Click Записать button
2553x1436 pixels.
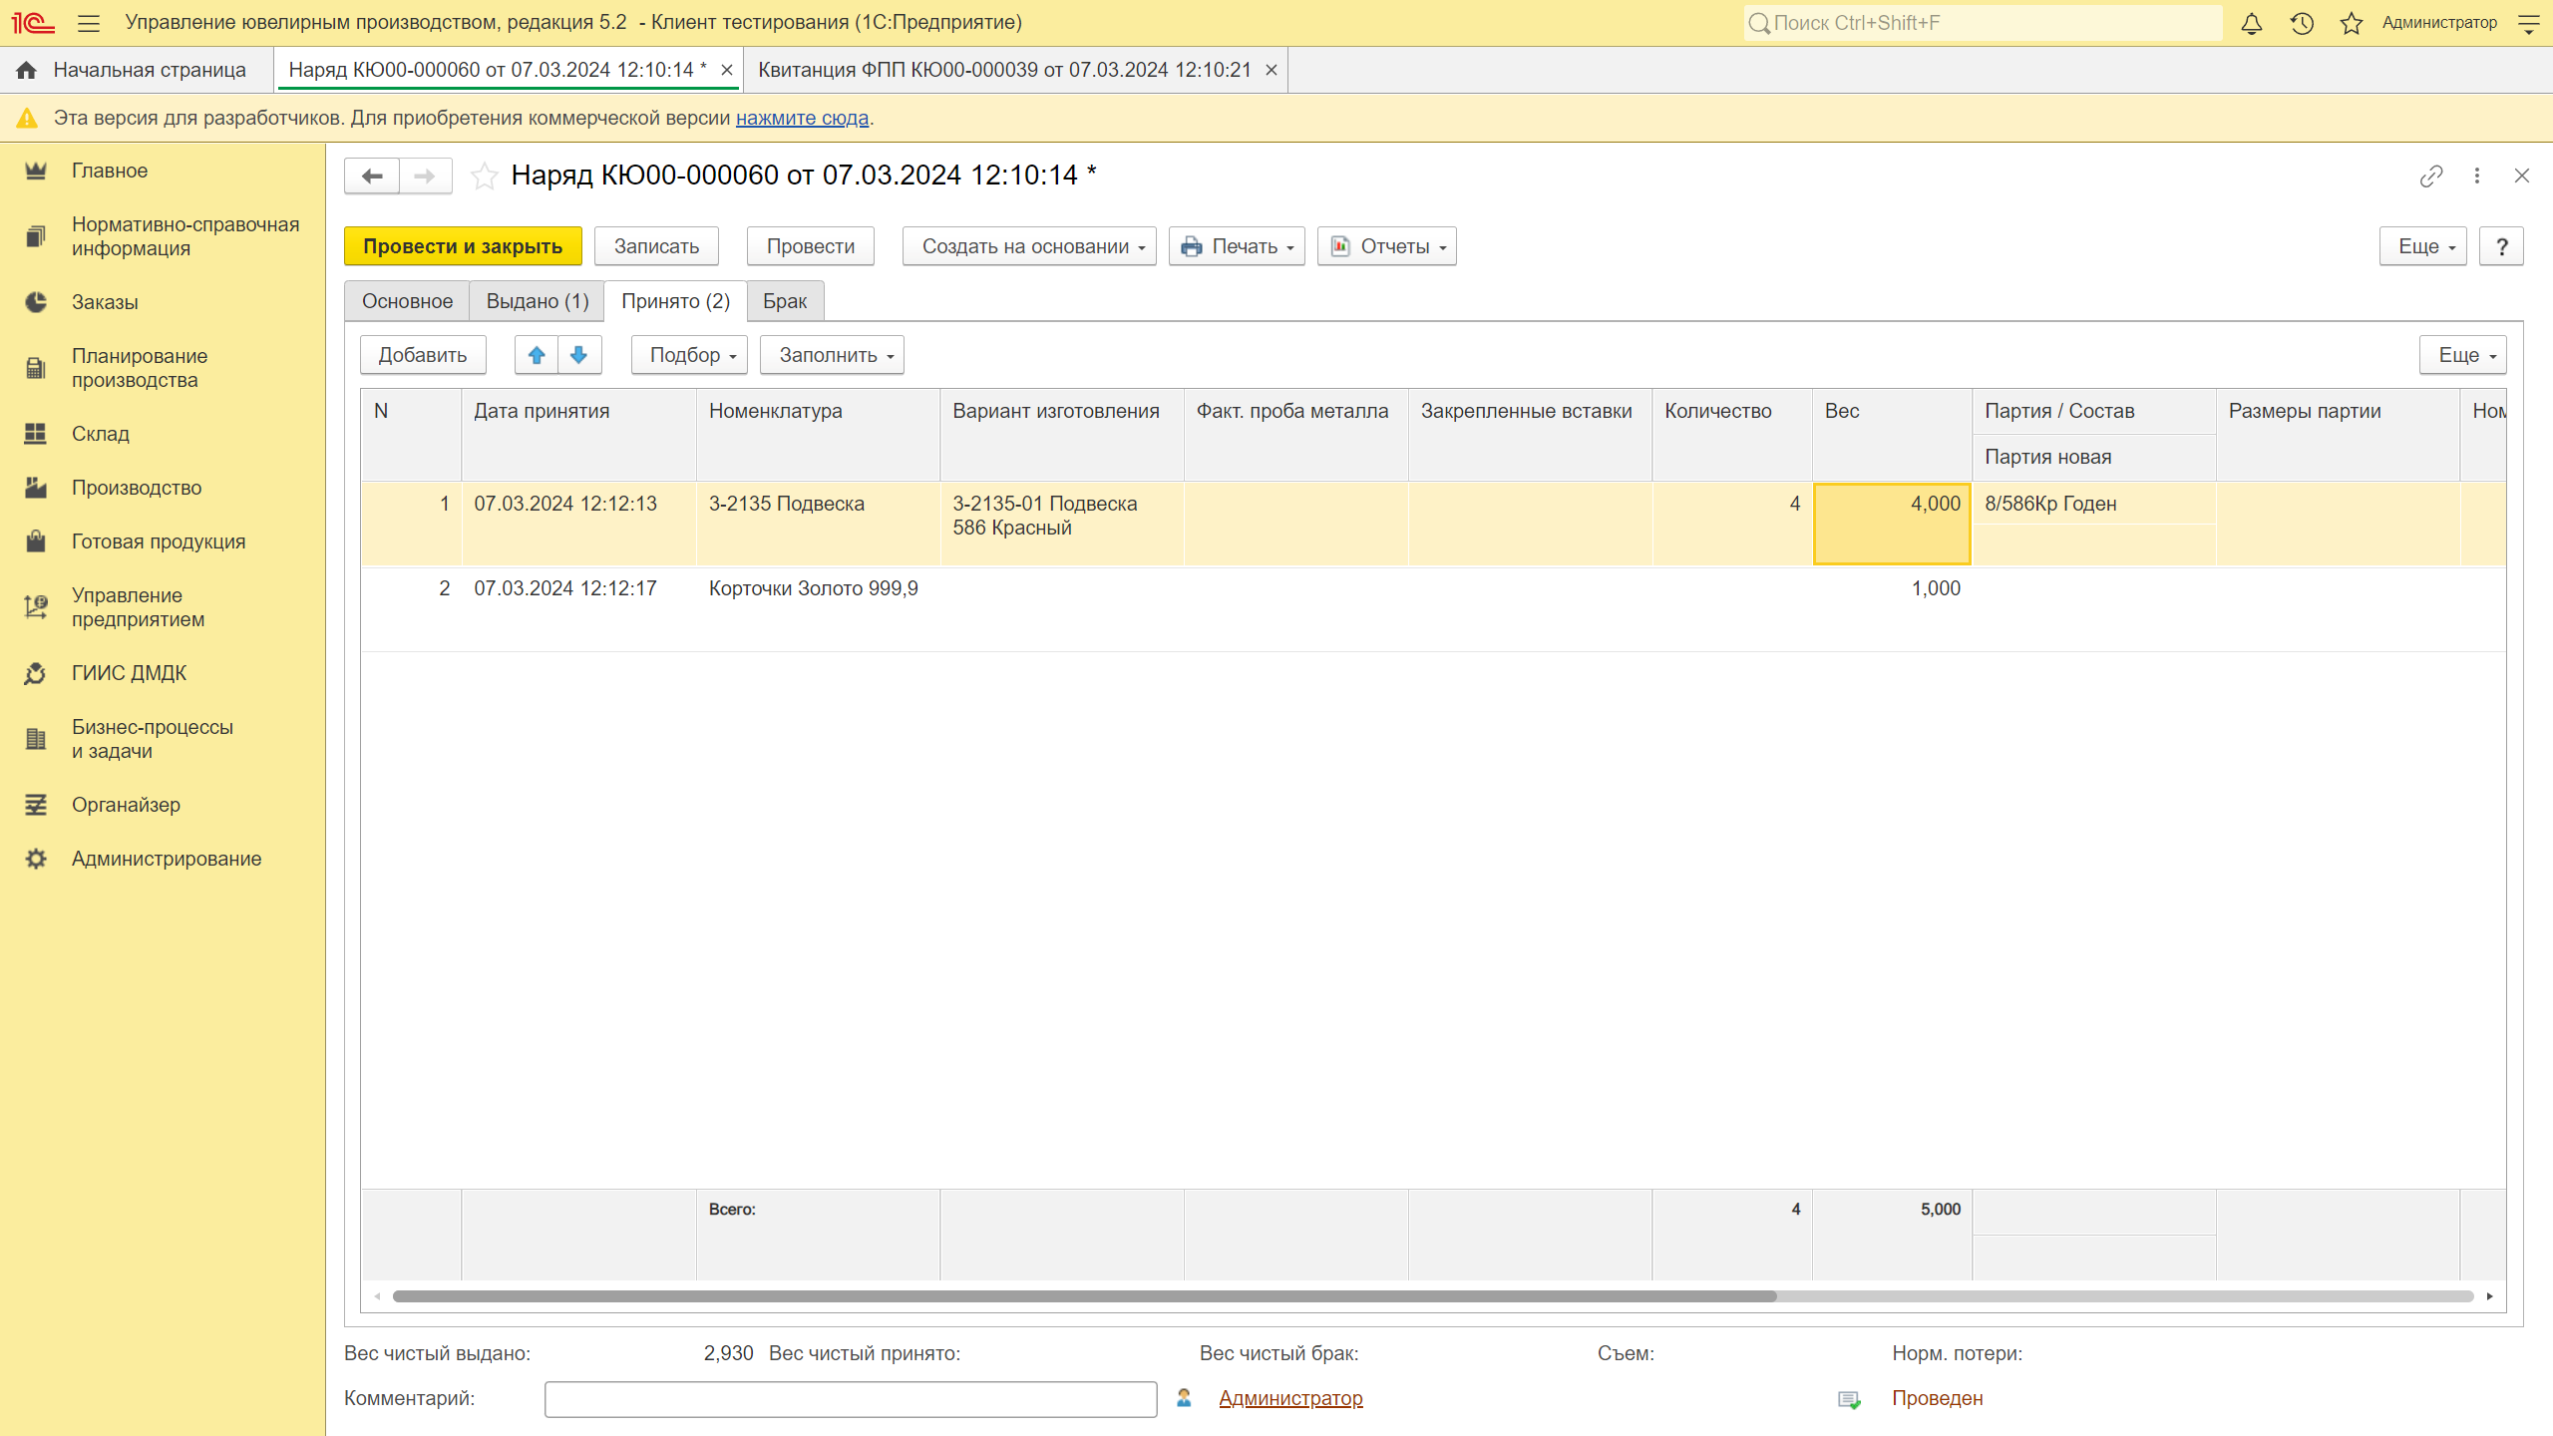pos(656,246)
